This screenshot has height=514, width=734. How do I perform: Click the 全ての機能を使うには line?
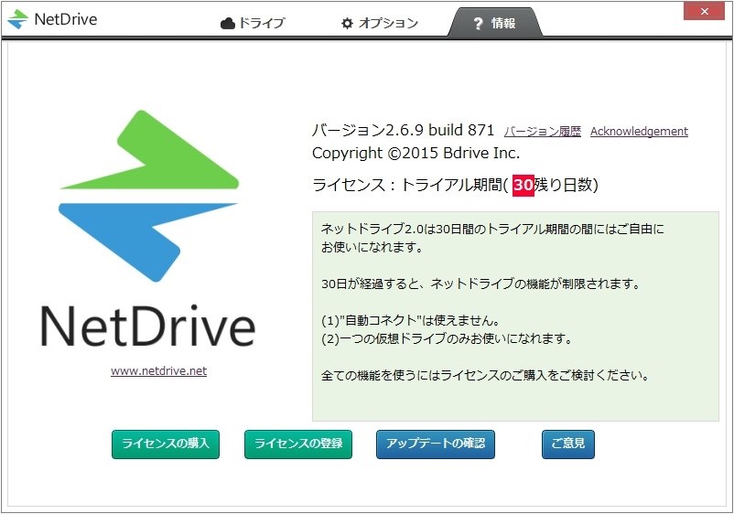pyautogui.click(x=485, y=375)
